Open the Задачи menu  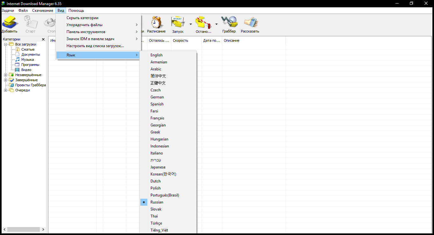click(x=8, y=11)
